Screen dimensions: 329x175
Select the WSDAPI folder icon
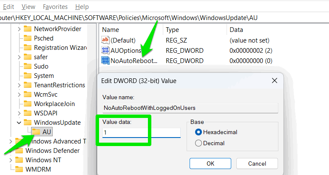pyautogui.click(x=28, y=113)
